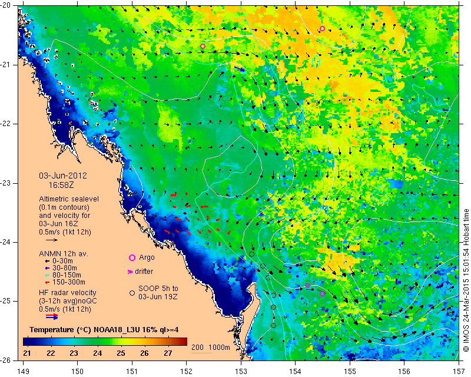Click the southernmost SOOP circle near 25.4S

point(273,326)
